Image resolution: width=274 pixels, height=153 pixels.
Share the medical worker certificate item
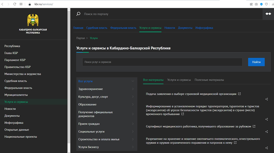[266, 132]
